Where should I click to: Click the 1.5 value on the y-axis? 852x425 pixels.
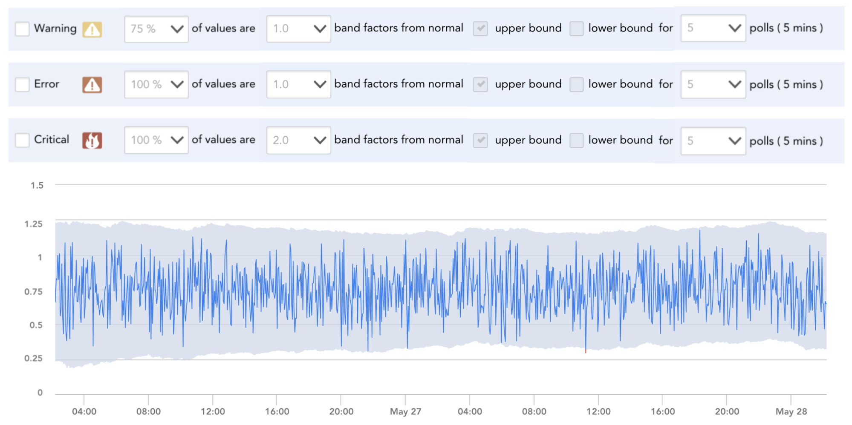tap(37, 185)
